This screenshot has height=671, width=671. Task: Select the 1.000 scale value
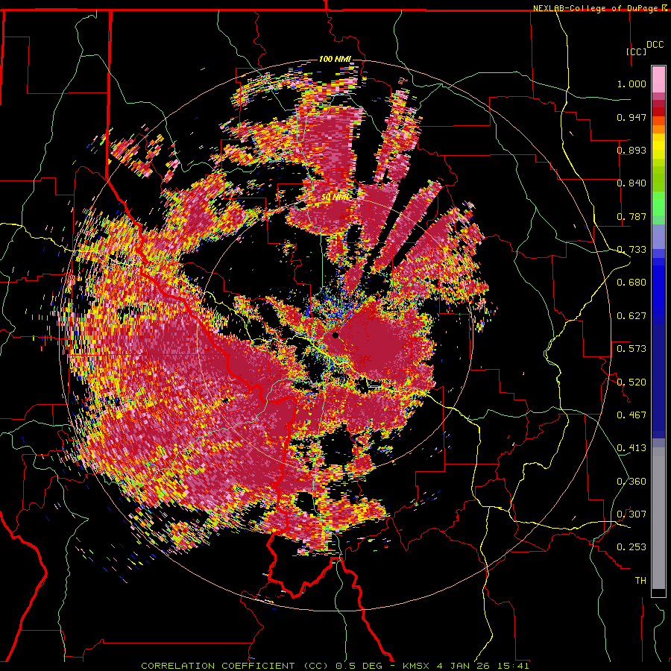[631, 84]
